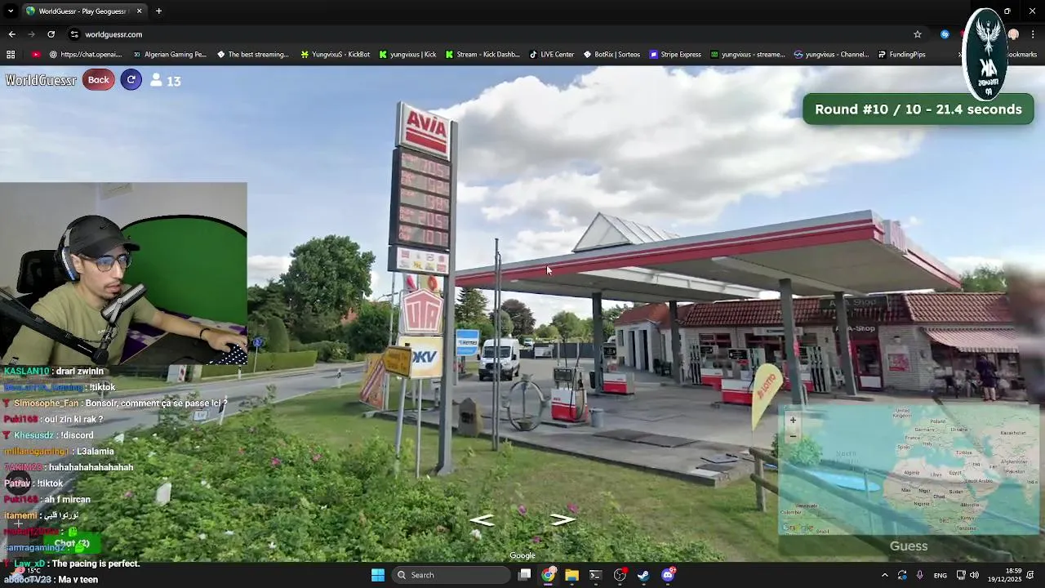Click the browser back arrow
1045x588 pixels.
11,34
